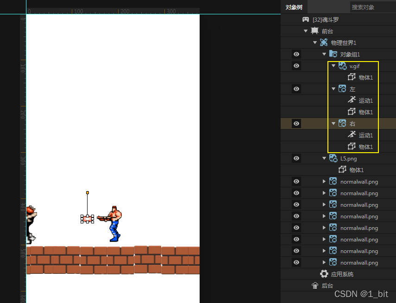This screenshot has height=303, width=396.
Task: Click the 200 mark on the horizontal ruler
Action: [x=125, y=11]
